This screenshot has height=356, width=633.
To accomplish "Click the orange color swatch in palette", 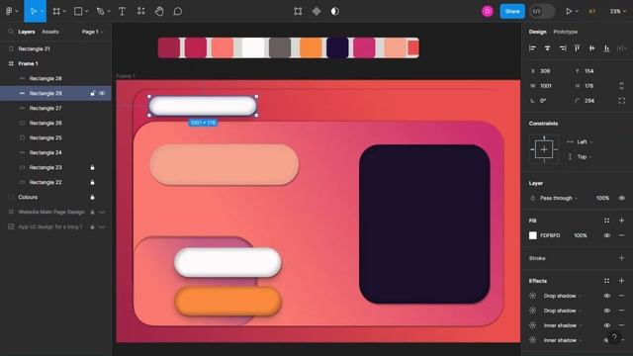I will pyautogui.click(x=311, y=47).
